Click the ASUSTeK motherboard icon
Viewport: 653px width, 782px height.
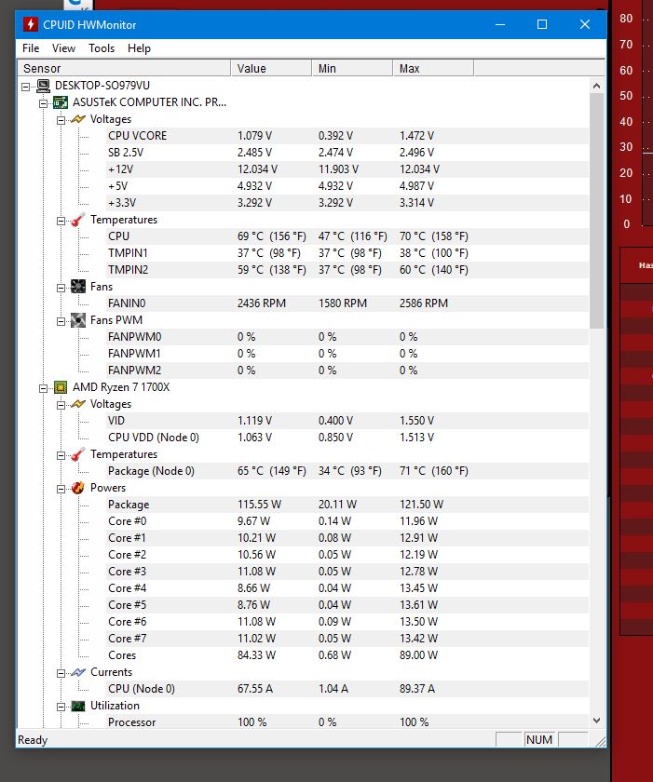[61, 102]
